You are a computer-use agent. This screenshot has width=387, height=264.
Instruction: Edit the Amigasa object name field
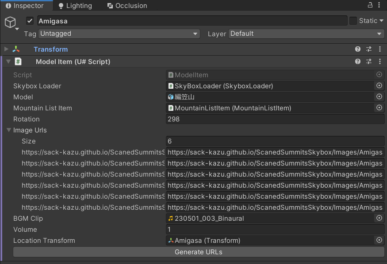pyautogui.click(x=192, y=21)
